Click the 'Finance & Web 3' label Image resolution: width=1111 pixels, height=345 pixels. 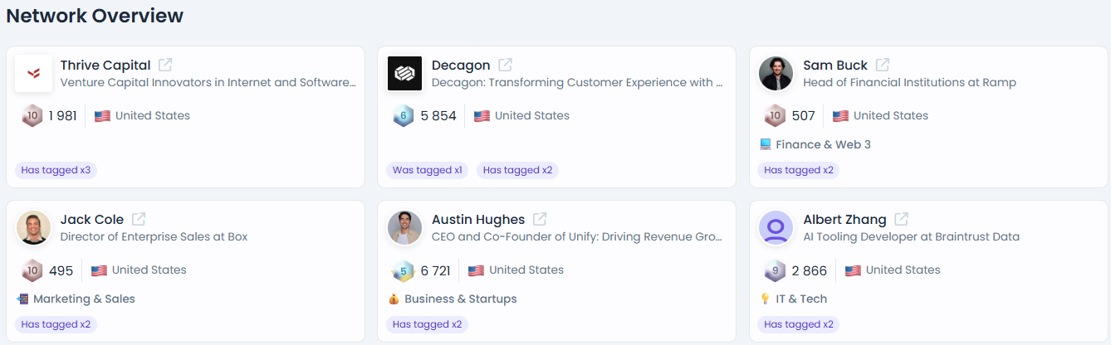tap(824, 144)
